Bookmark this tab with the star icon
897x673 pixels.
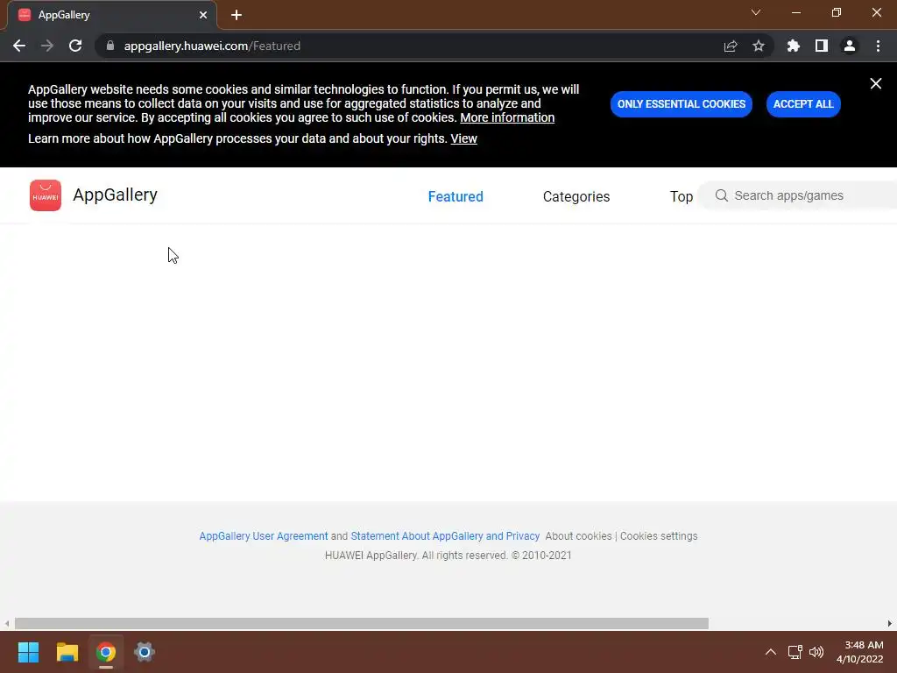click(759, 46)
